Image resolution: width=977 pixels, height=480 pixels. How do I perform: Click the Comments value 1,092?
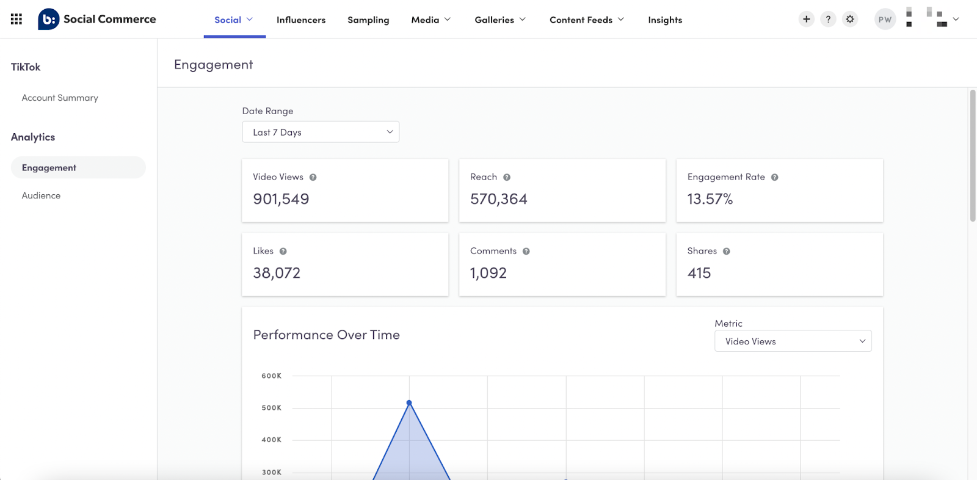488,273
